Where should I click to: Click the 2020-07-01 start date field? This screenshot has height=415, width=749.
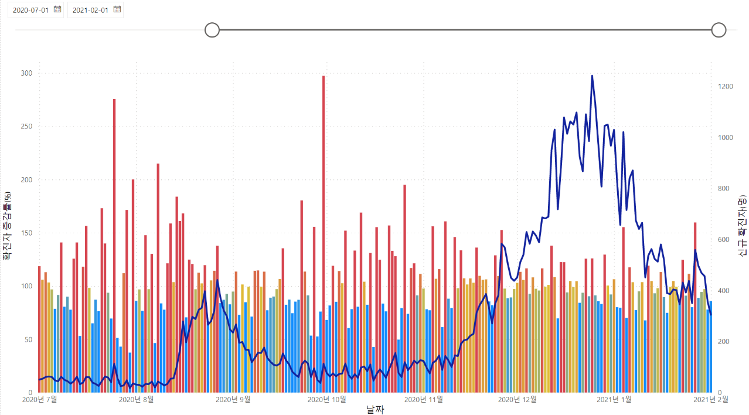click(30, 10)
